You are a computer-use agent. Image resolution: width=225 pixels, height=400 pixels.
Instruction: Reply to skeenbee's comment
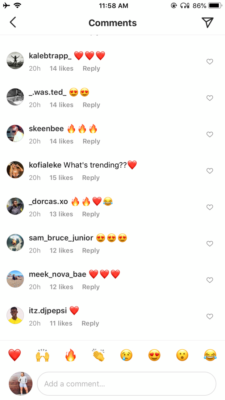[91, 141]
